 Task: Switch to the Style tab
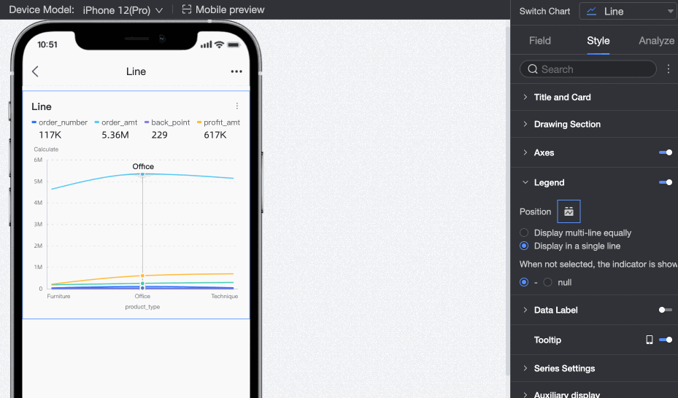(598, 41)
